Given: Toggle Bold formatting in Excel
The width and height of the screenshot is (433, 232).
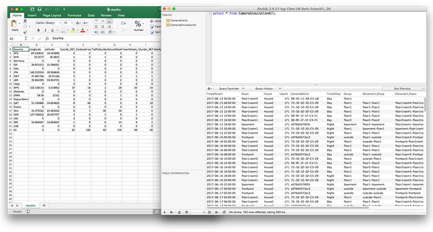Looking at the screenshot, I should pos(39,30).
